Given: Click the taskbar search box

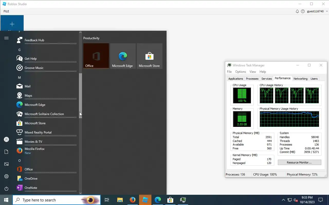Looking at the screenshot, I should tap(57, 200).
